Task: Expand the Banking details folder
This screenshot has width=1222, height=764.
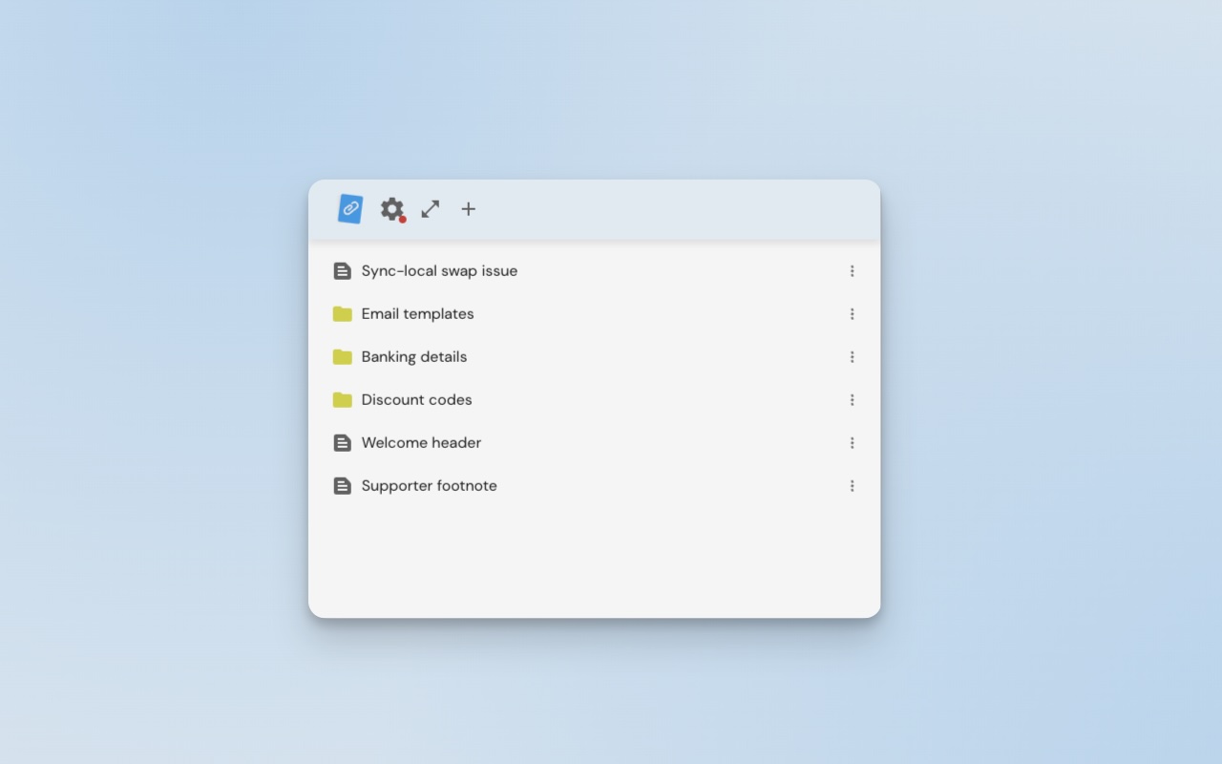Action: coord(413,356)
